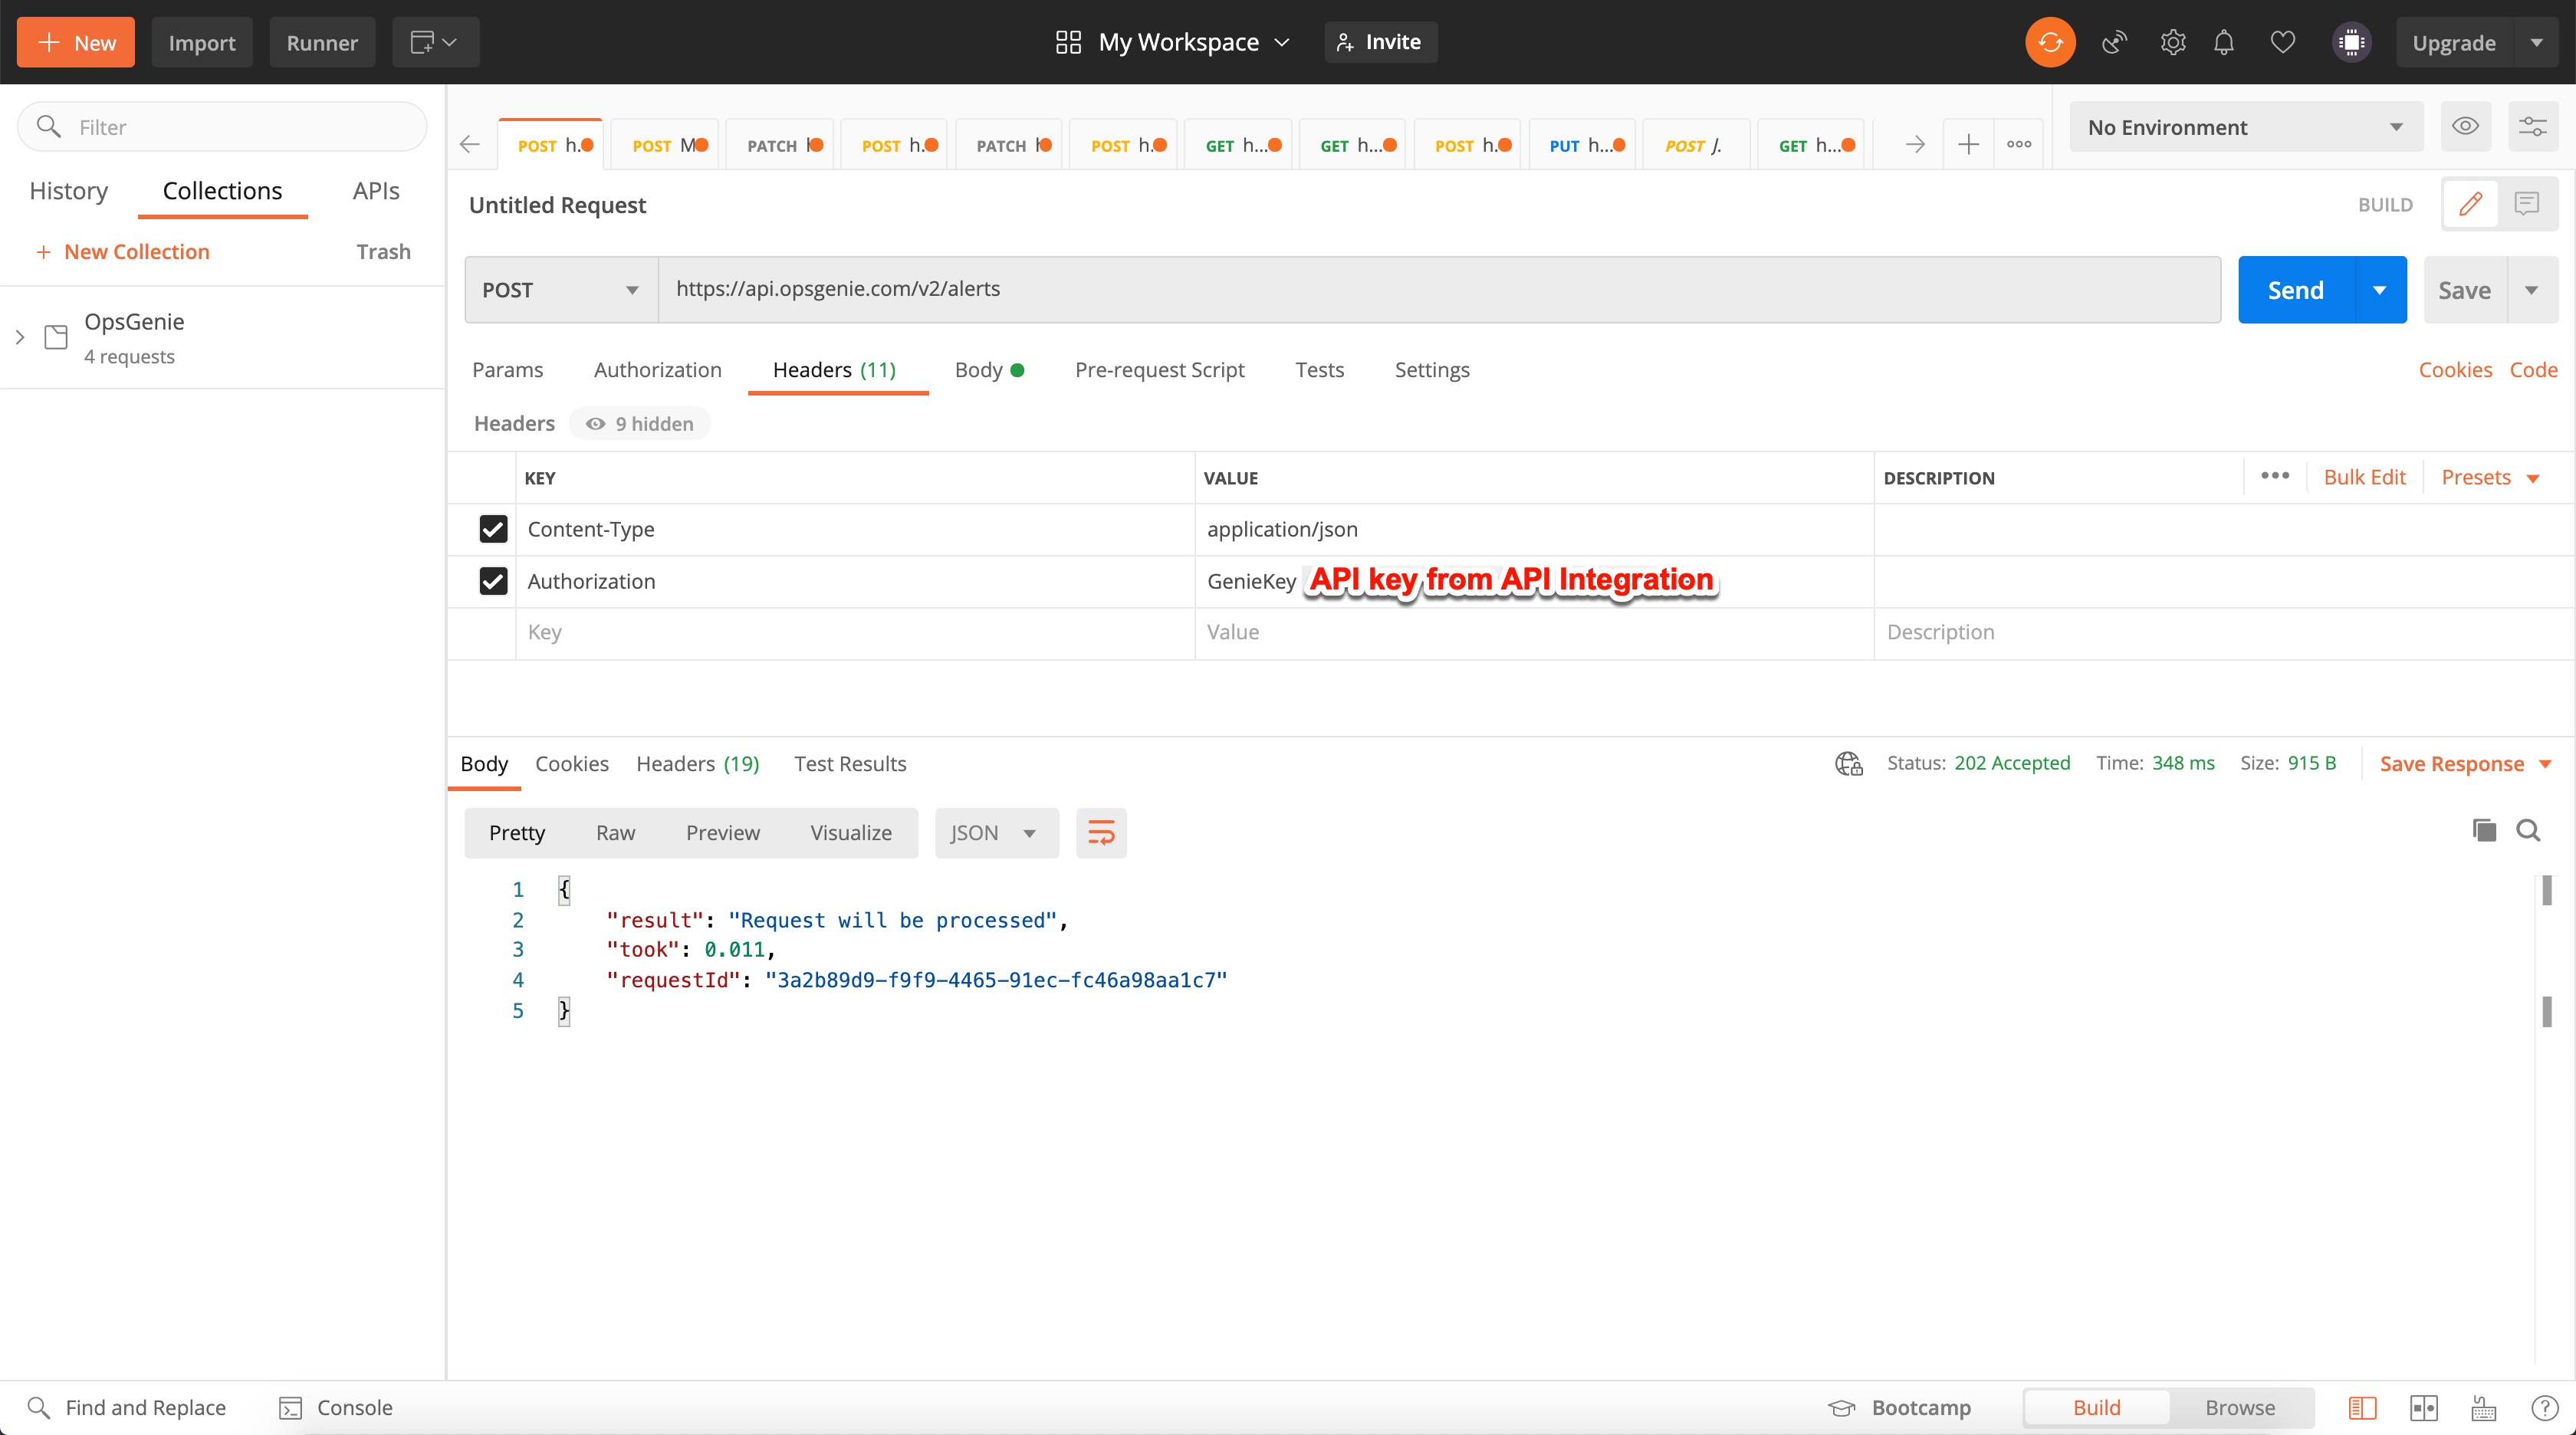2576x1435 pixels.
Task: Click the Send button
Action: pos(2295,289)
